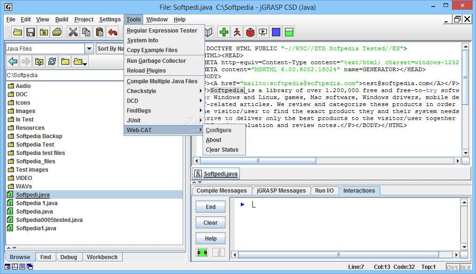Click the Refresh directory icon
The height and width of the screenshot is (274, 476).
(x=52, y=62)
